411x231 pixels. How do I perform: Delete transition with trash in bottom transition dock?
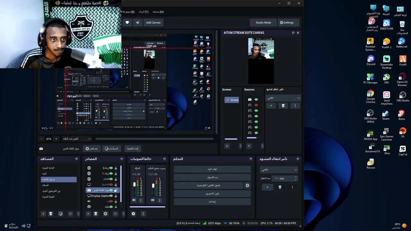tap(280, 187)
